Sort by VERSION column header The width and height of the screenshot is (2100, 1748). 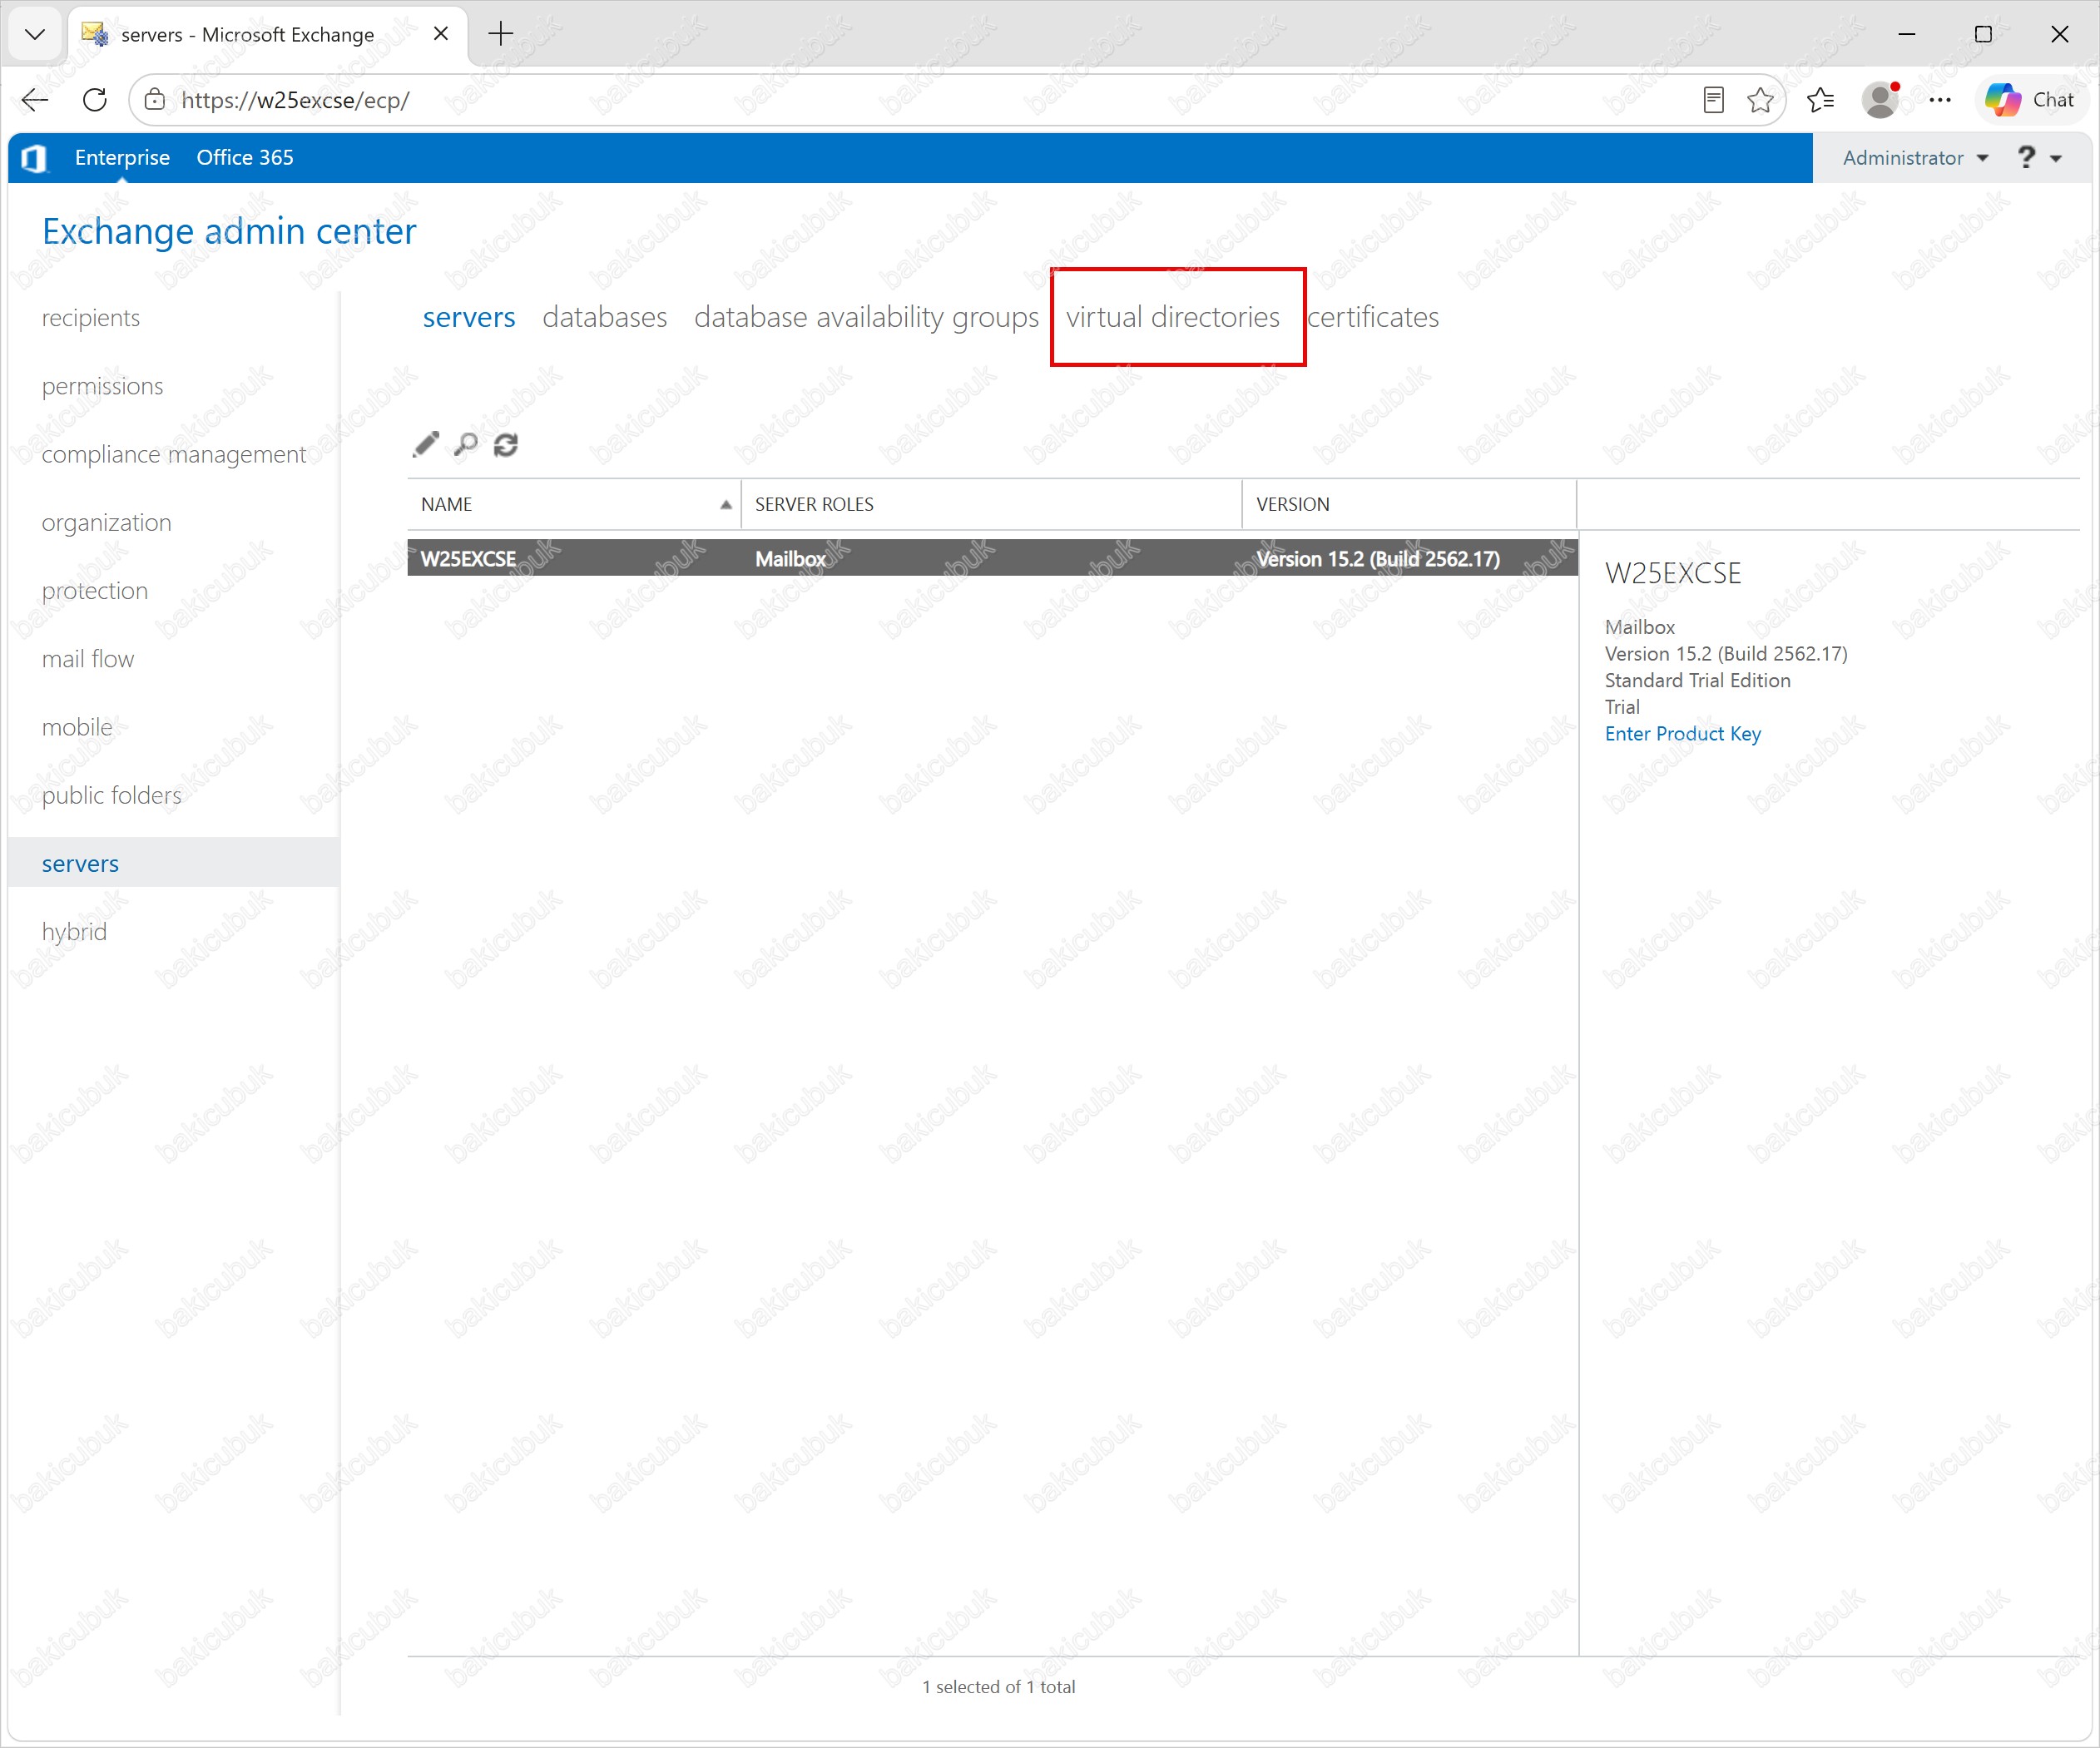[1410, 504]
